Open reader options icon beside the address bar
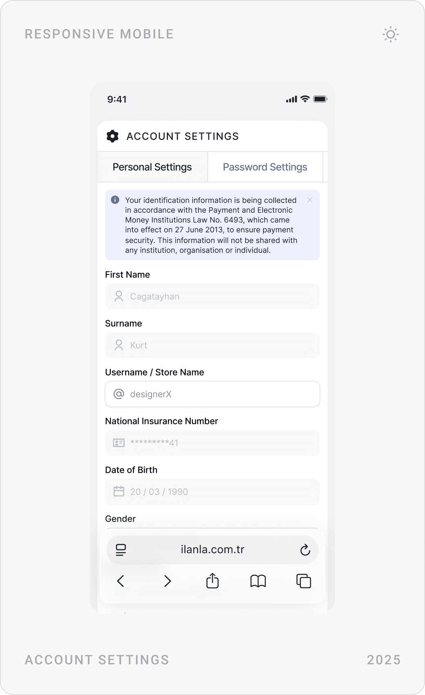This screenshot has width=425, height=695. [x=121, y=550]
